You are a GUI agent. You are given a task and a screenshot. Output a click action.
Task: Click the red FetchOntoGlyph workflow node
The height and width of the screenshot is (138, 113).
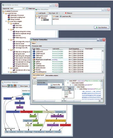pyautogui.click(x=66, y=125)
